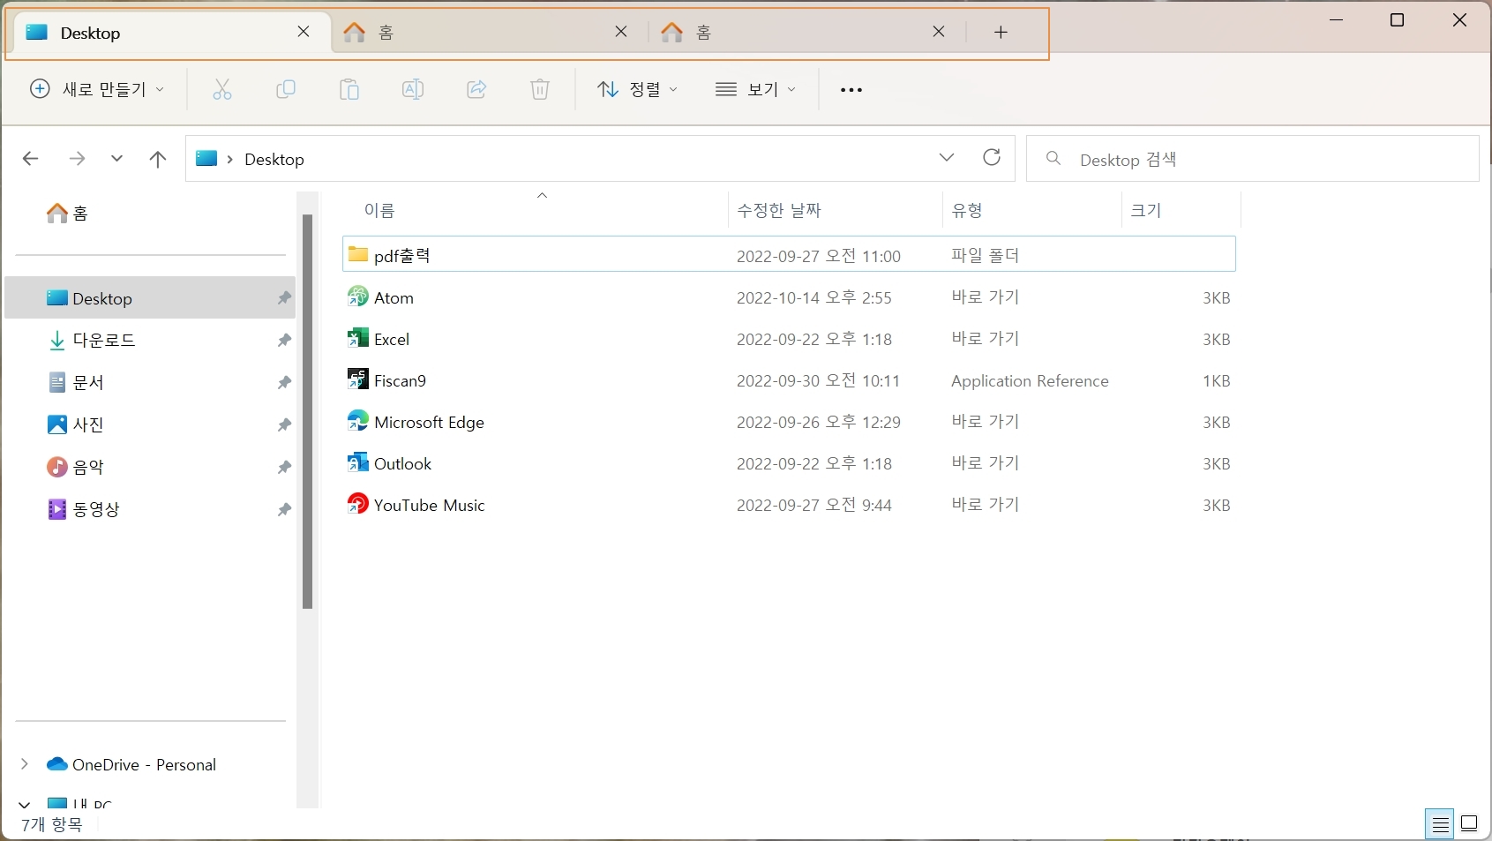Screen dimensions: 1492x841
Task: Click the Atom date 2022-10-14 오후 2:55
Action: pyautogui.click(x=814, y=297)
